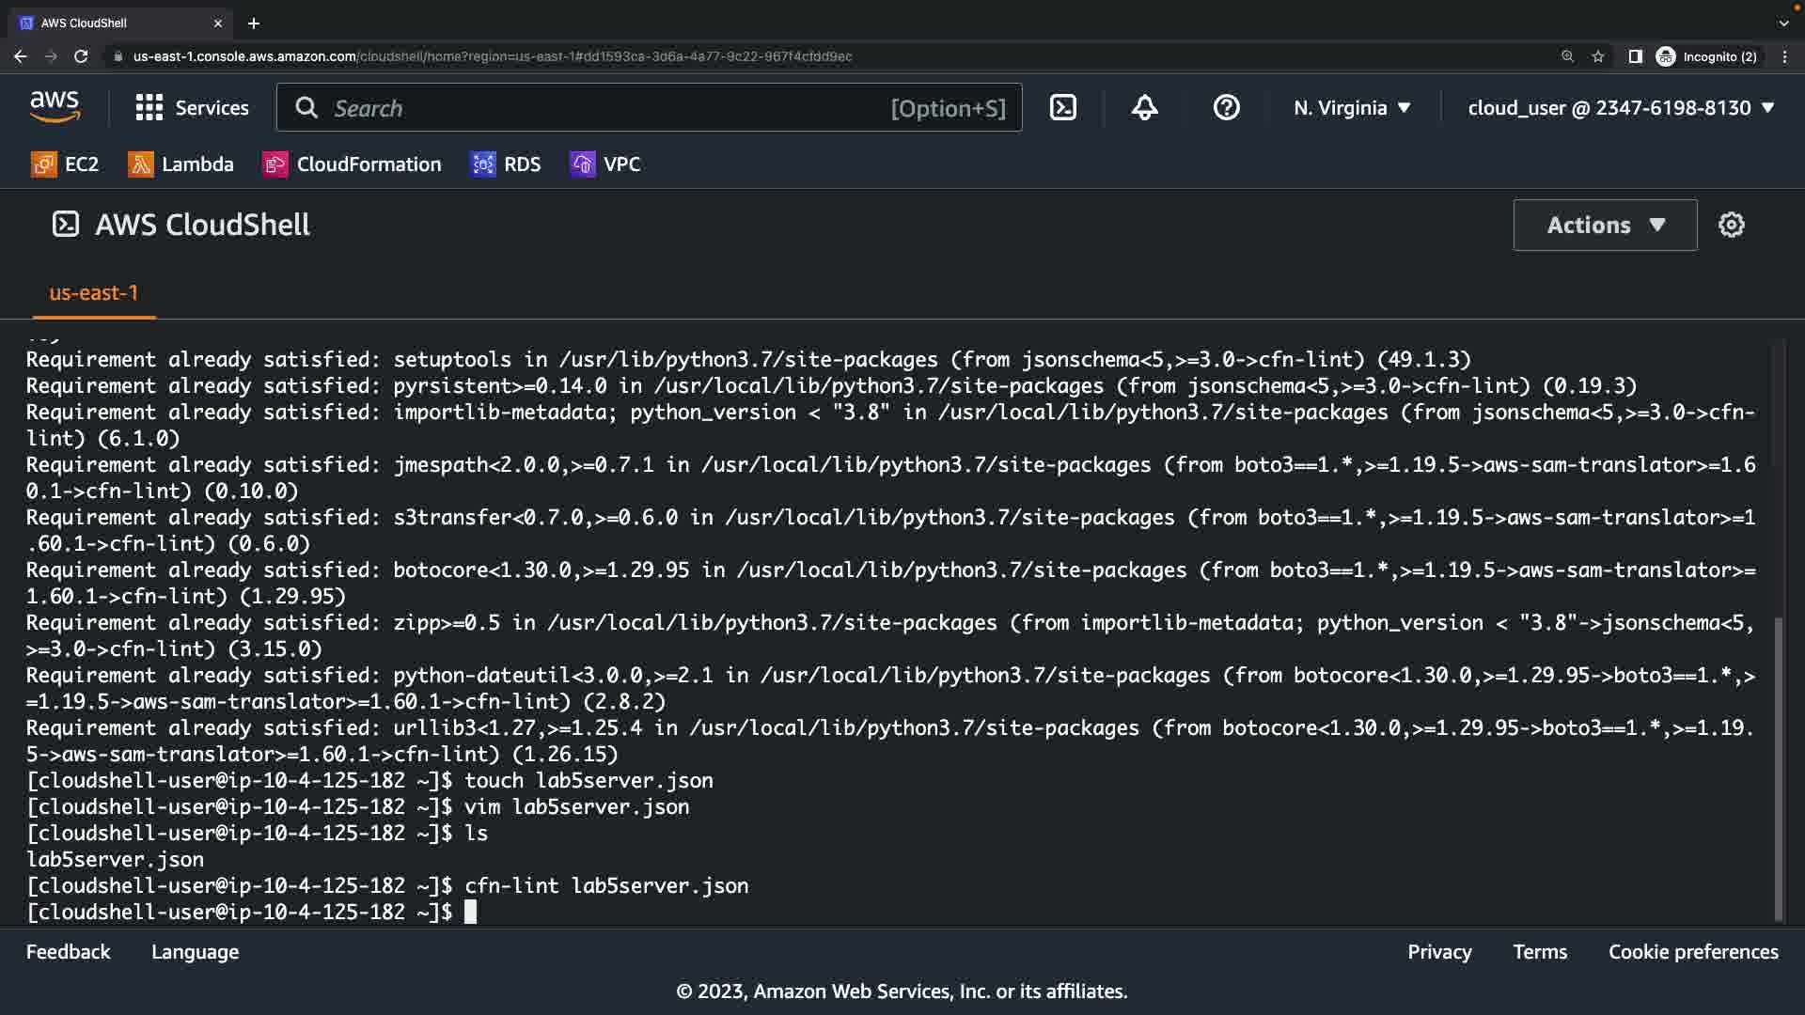Open the help question mark menu
Image resolution: width=1805 pixels, height=1015 pixels.
click(x=1226, y=108)
